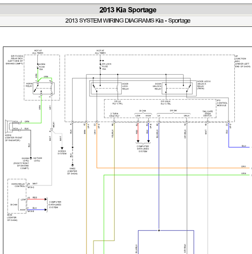The width and height of the screenshot is (252, 254).
Task: Click the horn component symbol
Action: tap(9, 127)
